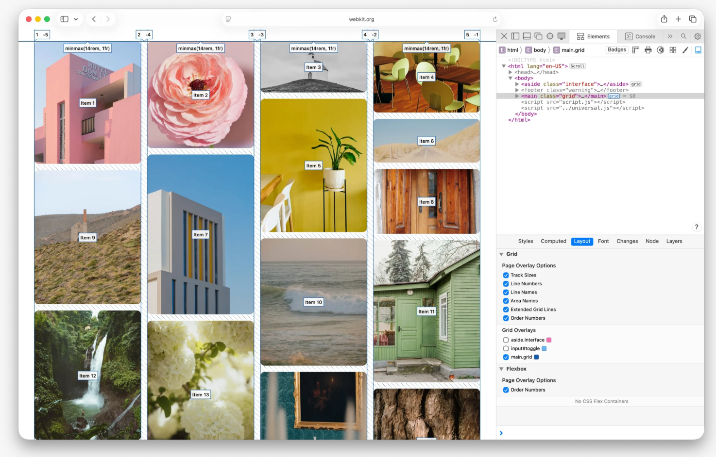Collapse the Grid section
The height and width of the screenshot is (457, 716).
tap(501, 254)
